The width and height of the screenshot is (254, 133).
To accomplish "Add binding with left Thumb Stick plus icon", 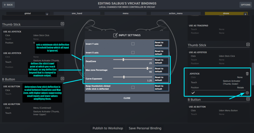I will [x=62, y=24].
